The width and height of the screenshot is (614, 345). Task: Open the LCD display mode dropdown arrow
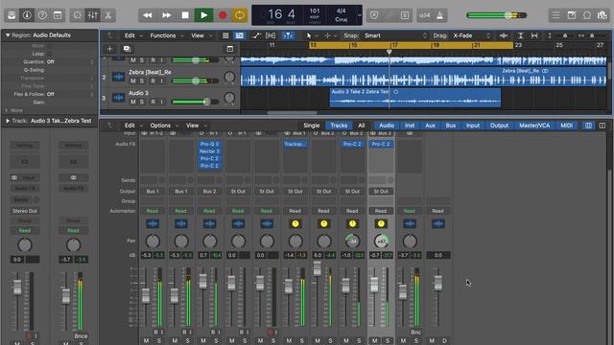(359, 15)
